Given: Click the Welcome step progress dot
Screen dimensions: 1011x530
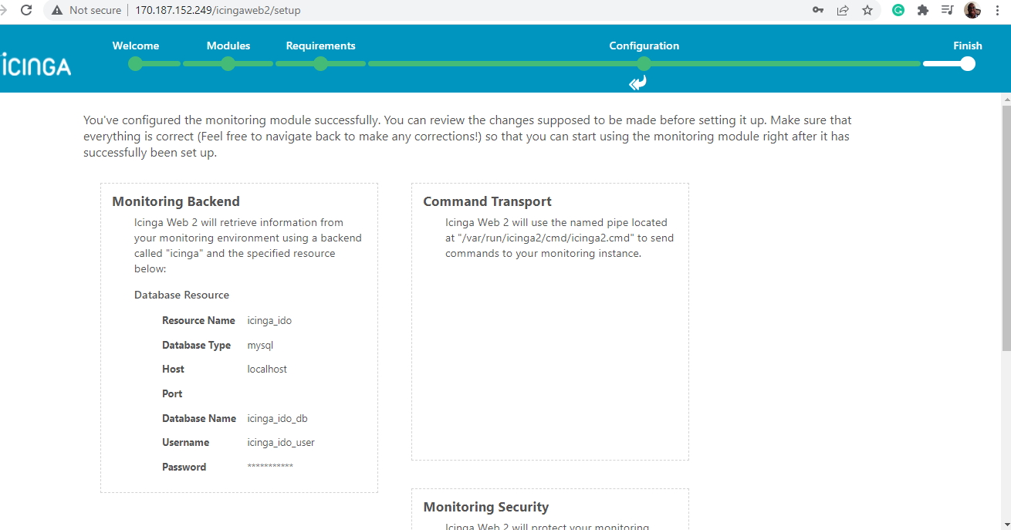Looking at the screenshot, I should tap(136, 64).
